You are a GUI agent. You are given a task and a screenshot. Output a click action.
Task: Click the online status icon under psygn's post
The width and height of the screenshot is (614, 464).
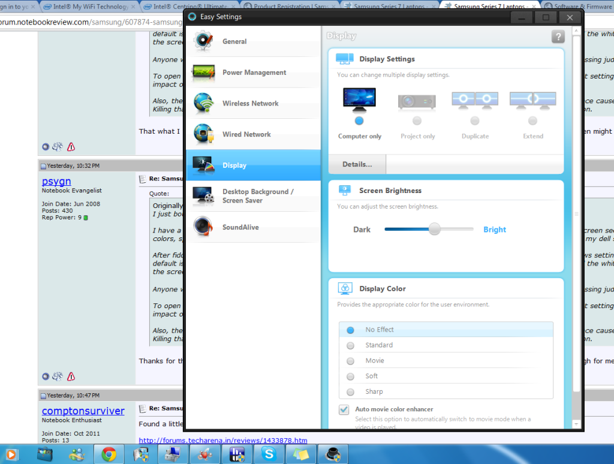coord(46,376)
